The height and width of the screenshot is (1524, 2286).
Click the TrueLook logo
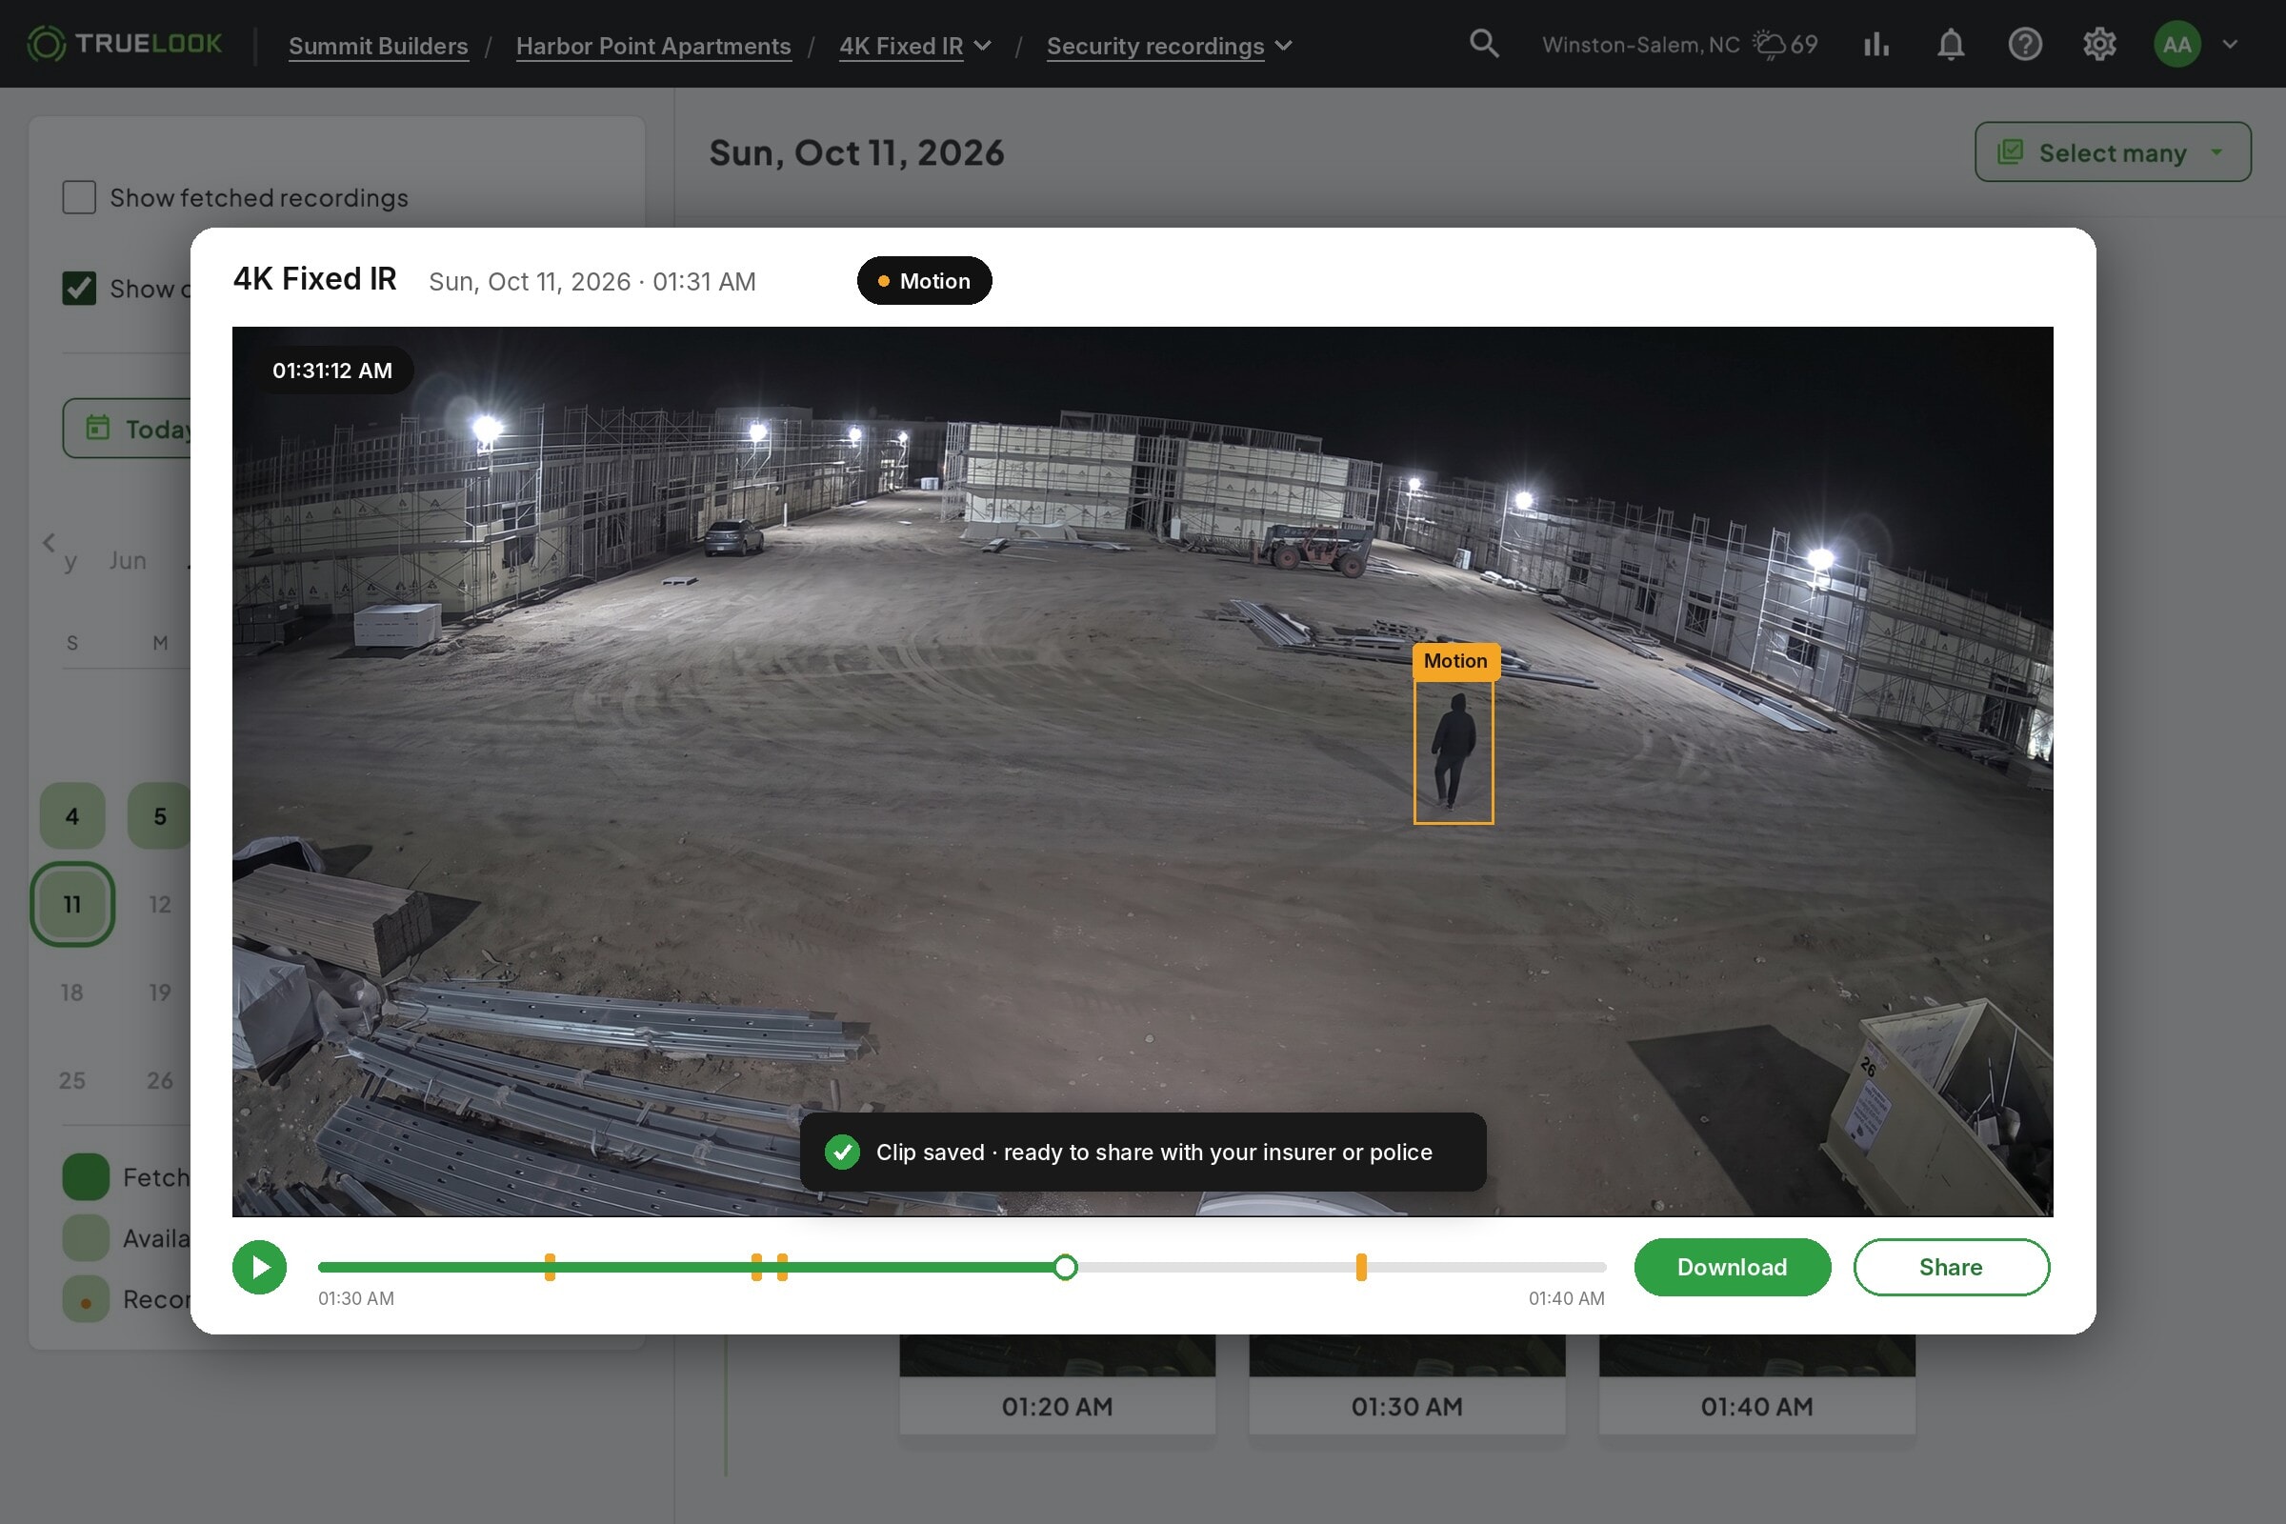click(125, 44)
